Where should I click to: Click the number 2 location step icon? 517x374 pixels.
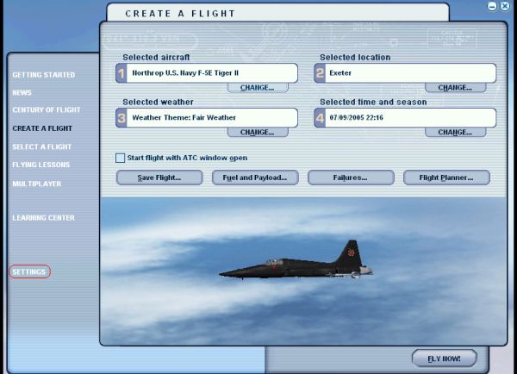(320, 73)
